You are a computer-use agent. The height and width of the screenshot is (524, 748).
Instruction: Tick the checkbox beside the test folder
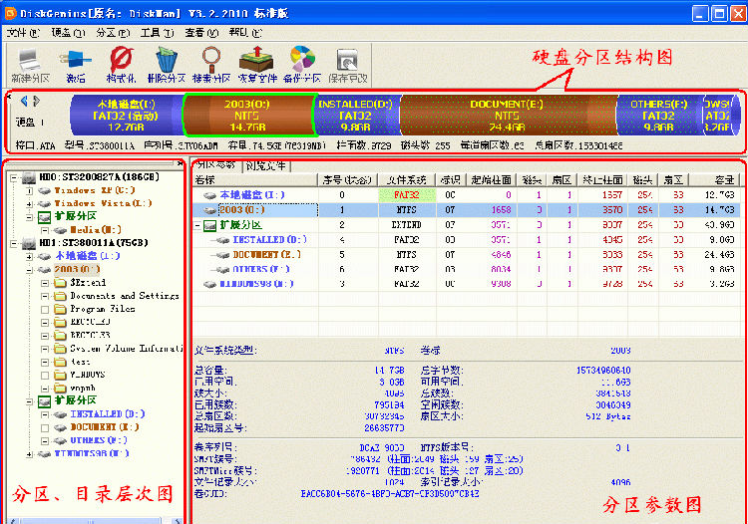pos(46,362)
